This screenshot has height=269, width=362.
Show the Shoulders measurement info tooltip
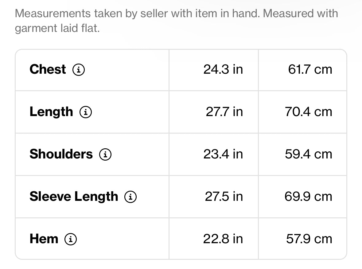105,154
